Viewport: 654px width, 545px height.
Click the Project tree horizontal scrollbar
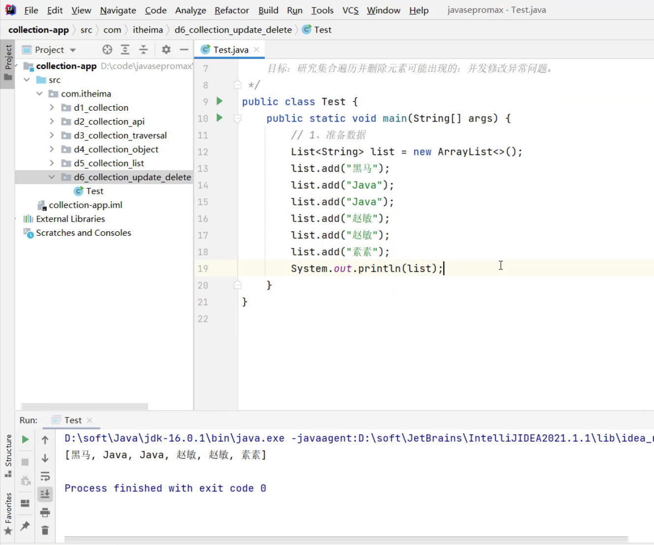(x=85, y=407)
